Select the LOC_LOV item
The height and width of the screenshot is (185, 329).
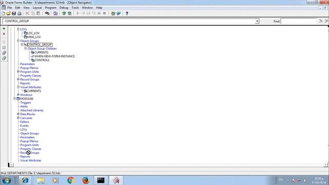tap(33, 33)
